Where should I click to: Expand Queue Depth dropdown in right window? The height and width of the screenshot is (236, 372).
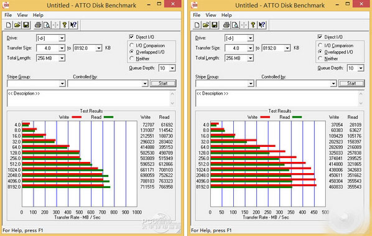pos(361,68)
